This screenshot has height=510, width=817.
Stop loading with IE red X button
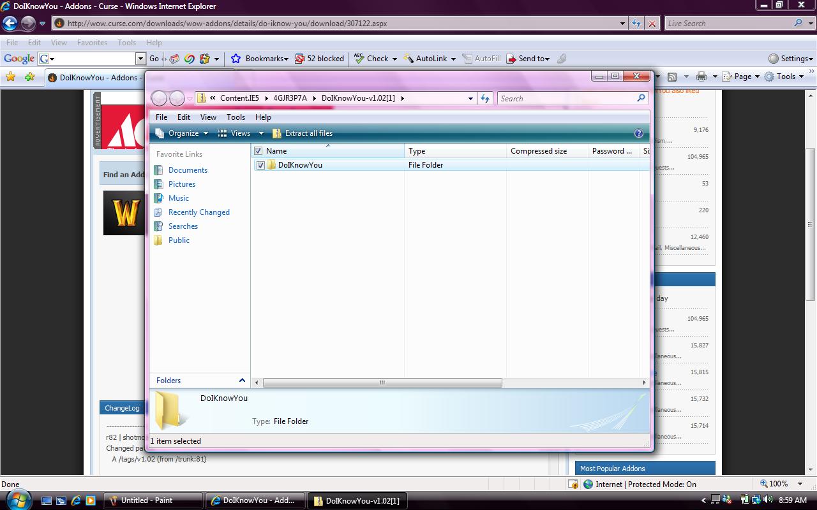652,24
